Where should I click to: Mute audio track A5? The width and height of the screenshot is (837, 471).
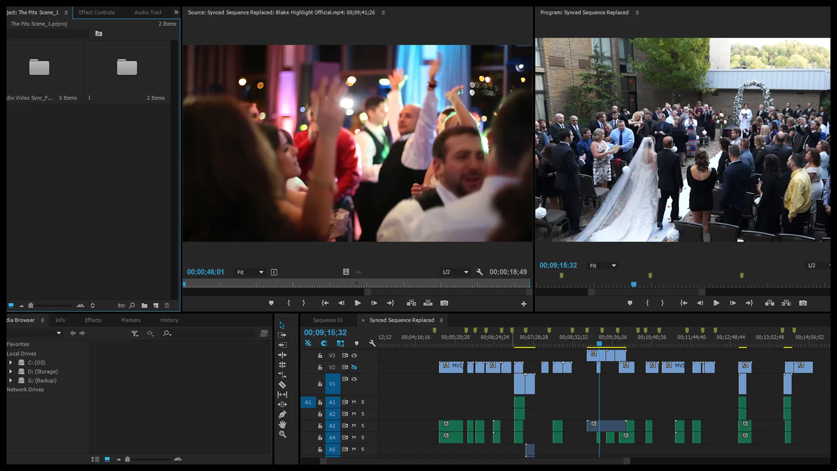pos(354,449)
